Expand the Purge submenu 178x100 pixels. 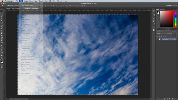31,53
